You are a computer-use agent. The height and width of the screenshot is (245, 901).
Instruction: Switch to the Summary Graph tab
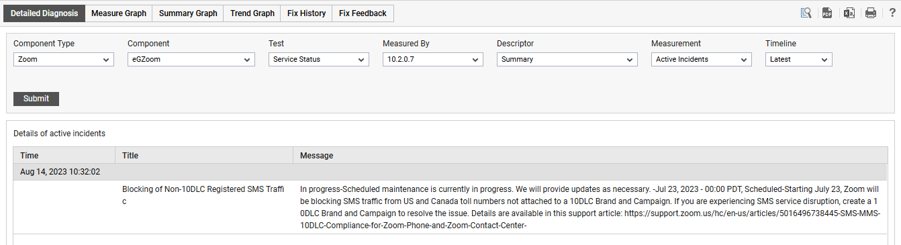(x=188, y=13)
